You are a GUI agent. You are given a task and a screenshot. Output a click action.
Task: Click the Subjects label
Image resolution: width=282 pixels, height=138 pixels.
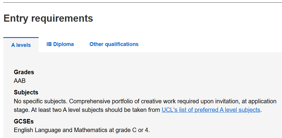26,92
